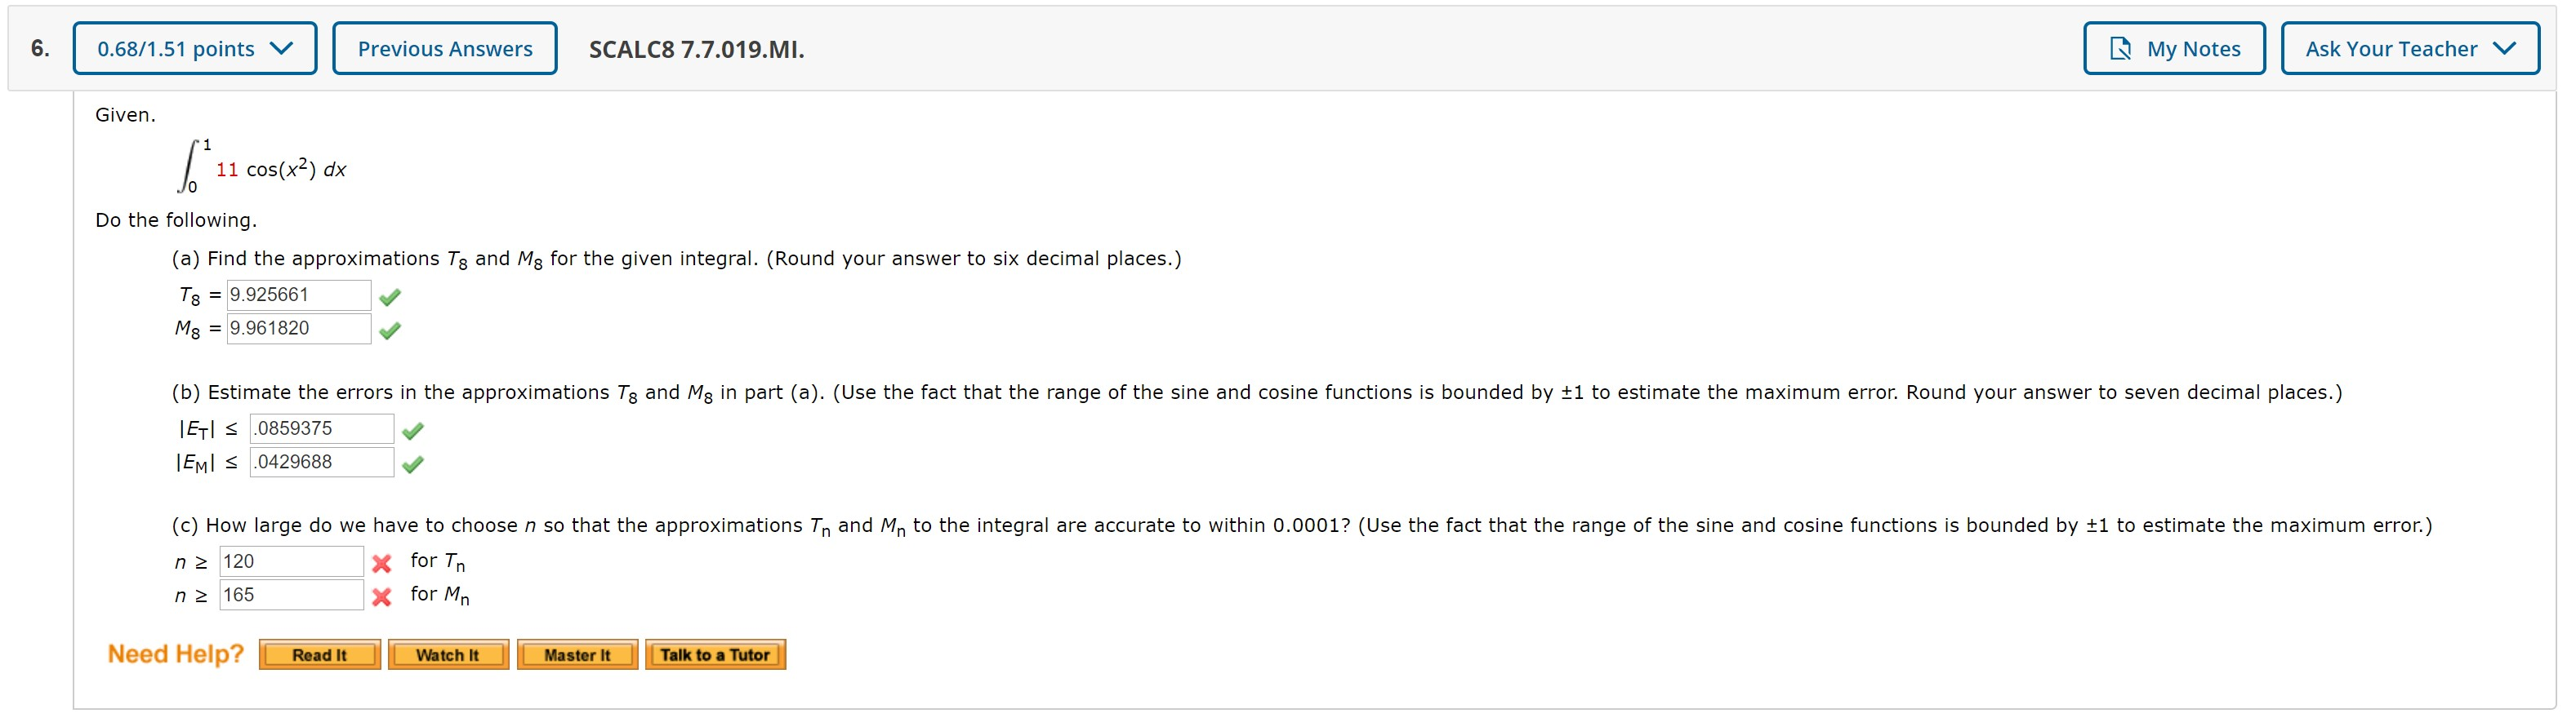The height and width of the screenshot is (718, 2576).
Task: Open the Watch It video resource
Action: 447,654
